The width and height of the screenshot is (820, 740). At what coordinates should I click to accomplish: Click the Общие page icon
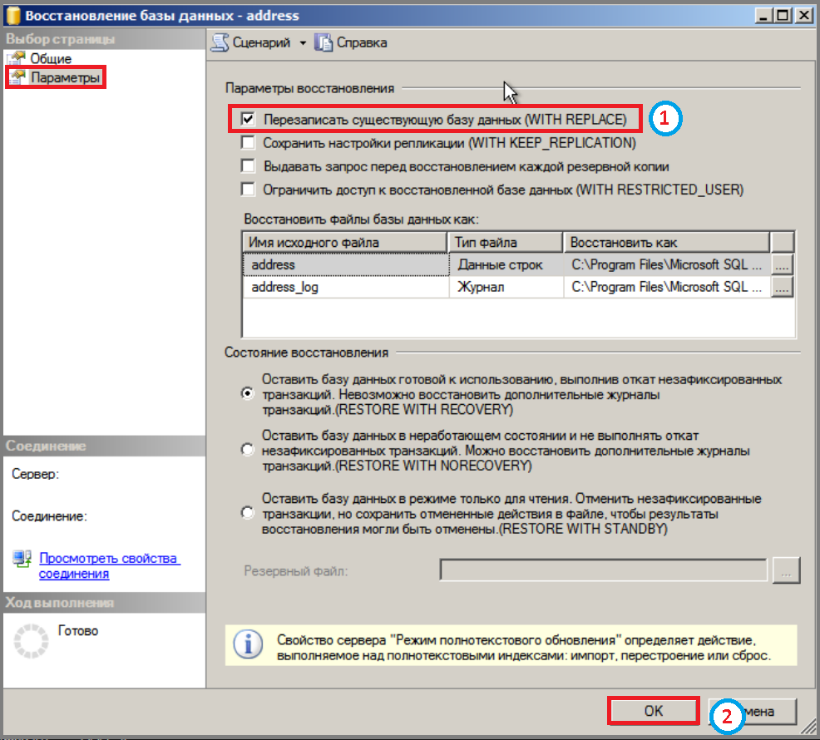click(x=17, y=58)
